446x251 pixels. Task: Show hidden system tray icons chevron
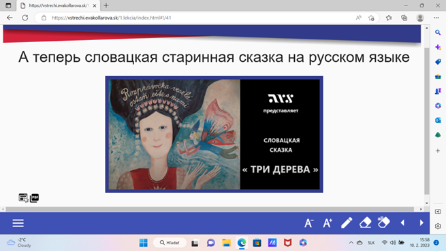(x=351, y=243)
